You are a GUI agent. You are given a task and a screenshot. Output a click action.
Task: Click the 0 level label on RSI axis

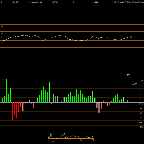pyautogui.click(x=2, y=49)
